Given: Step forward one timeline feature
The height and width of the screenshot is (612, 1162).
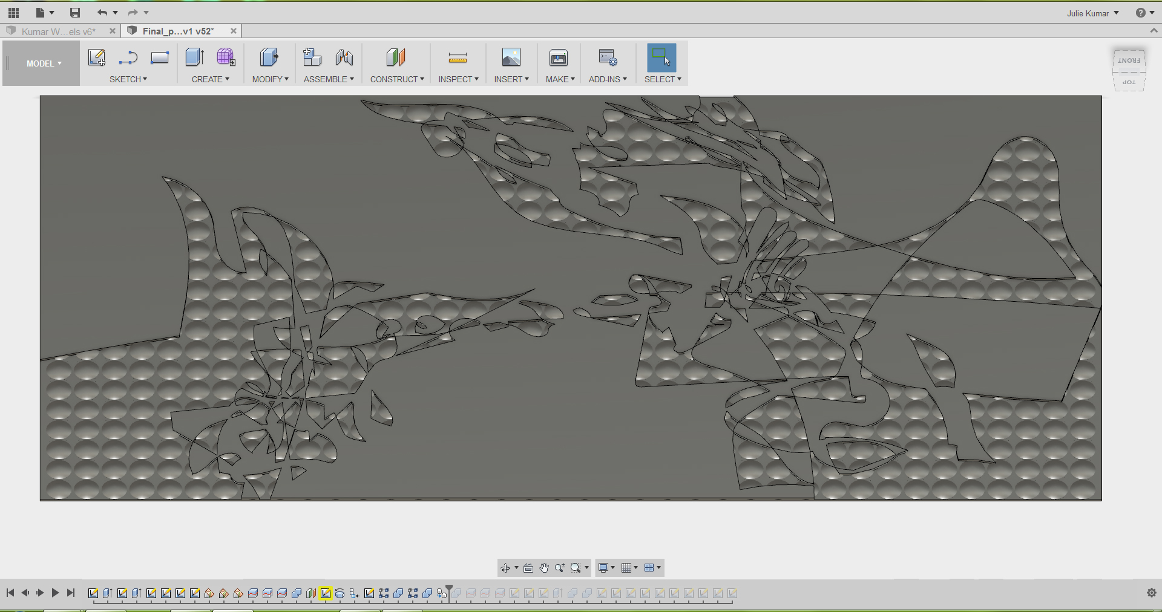Looking at the screenshot, I should point(40,593).
